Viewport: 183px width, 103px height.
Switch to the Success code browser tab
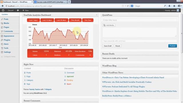50,2
